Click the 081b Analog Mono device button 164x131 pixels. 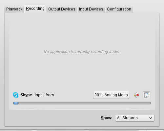point(111,95)
